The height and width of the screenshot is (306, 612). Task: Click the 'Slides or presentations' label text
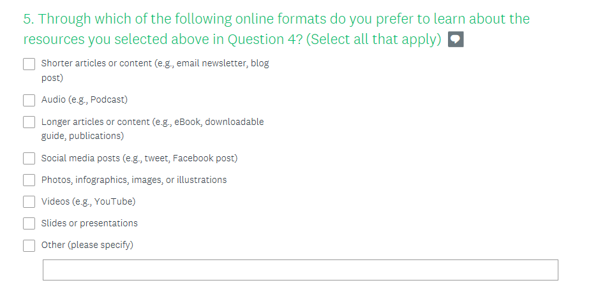point(89,223)
